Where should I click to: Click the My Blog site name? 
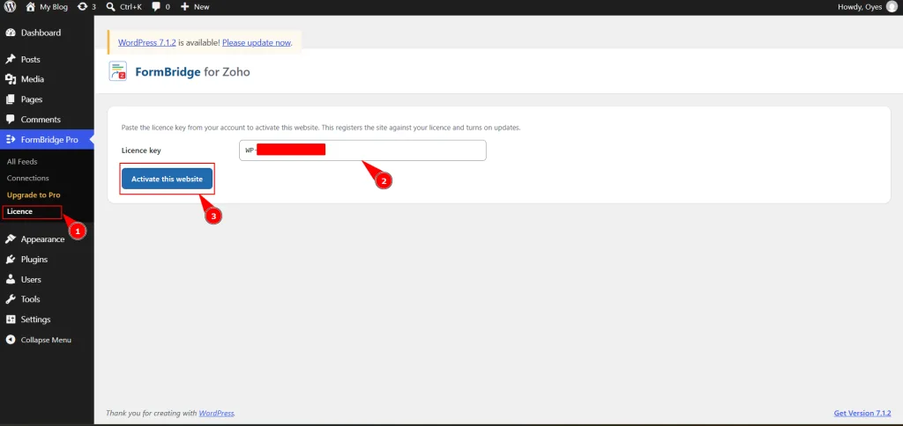(x=54, y=7)
